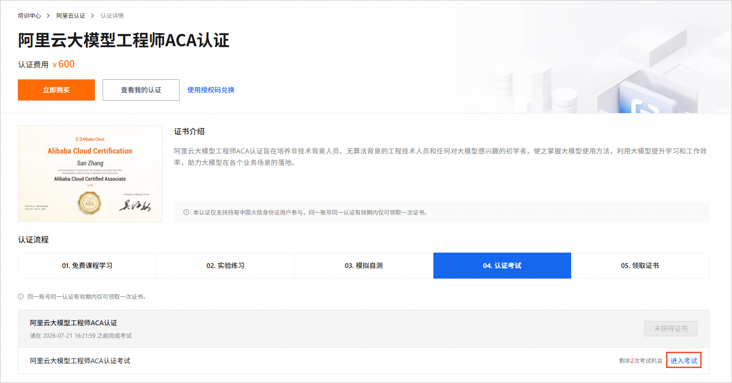Select the 04. 认证考试 tab
The image size is (732, 383).
pyautogui.click(x=502, y=266)
